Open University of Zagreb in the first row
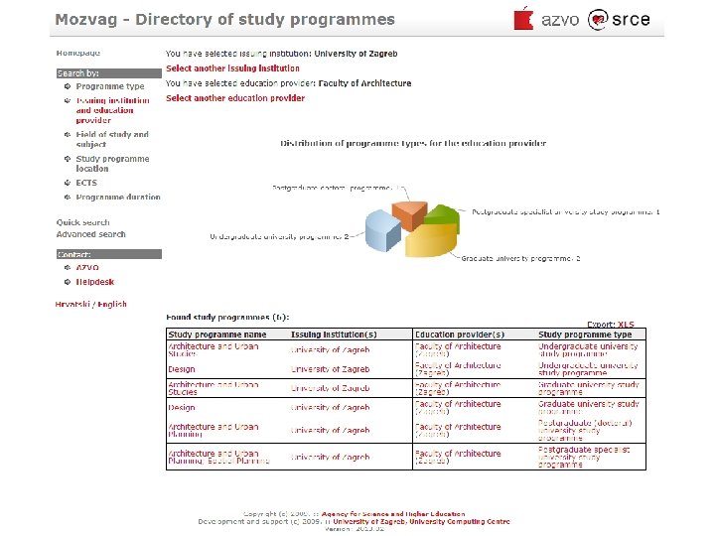The height and width of the screenshot is (536, 715). pyautogui.click(x=330, y=350)
